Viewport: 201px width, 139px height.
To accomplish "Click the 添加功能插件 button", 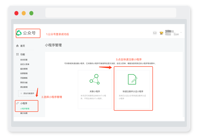I will click(27, 93).
